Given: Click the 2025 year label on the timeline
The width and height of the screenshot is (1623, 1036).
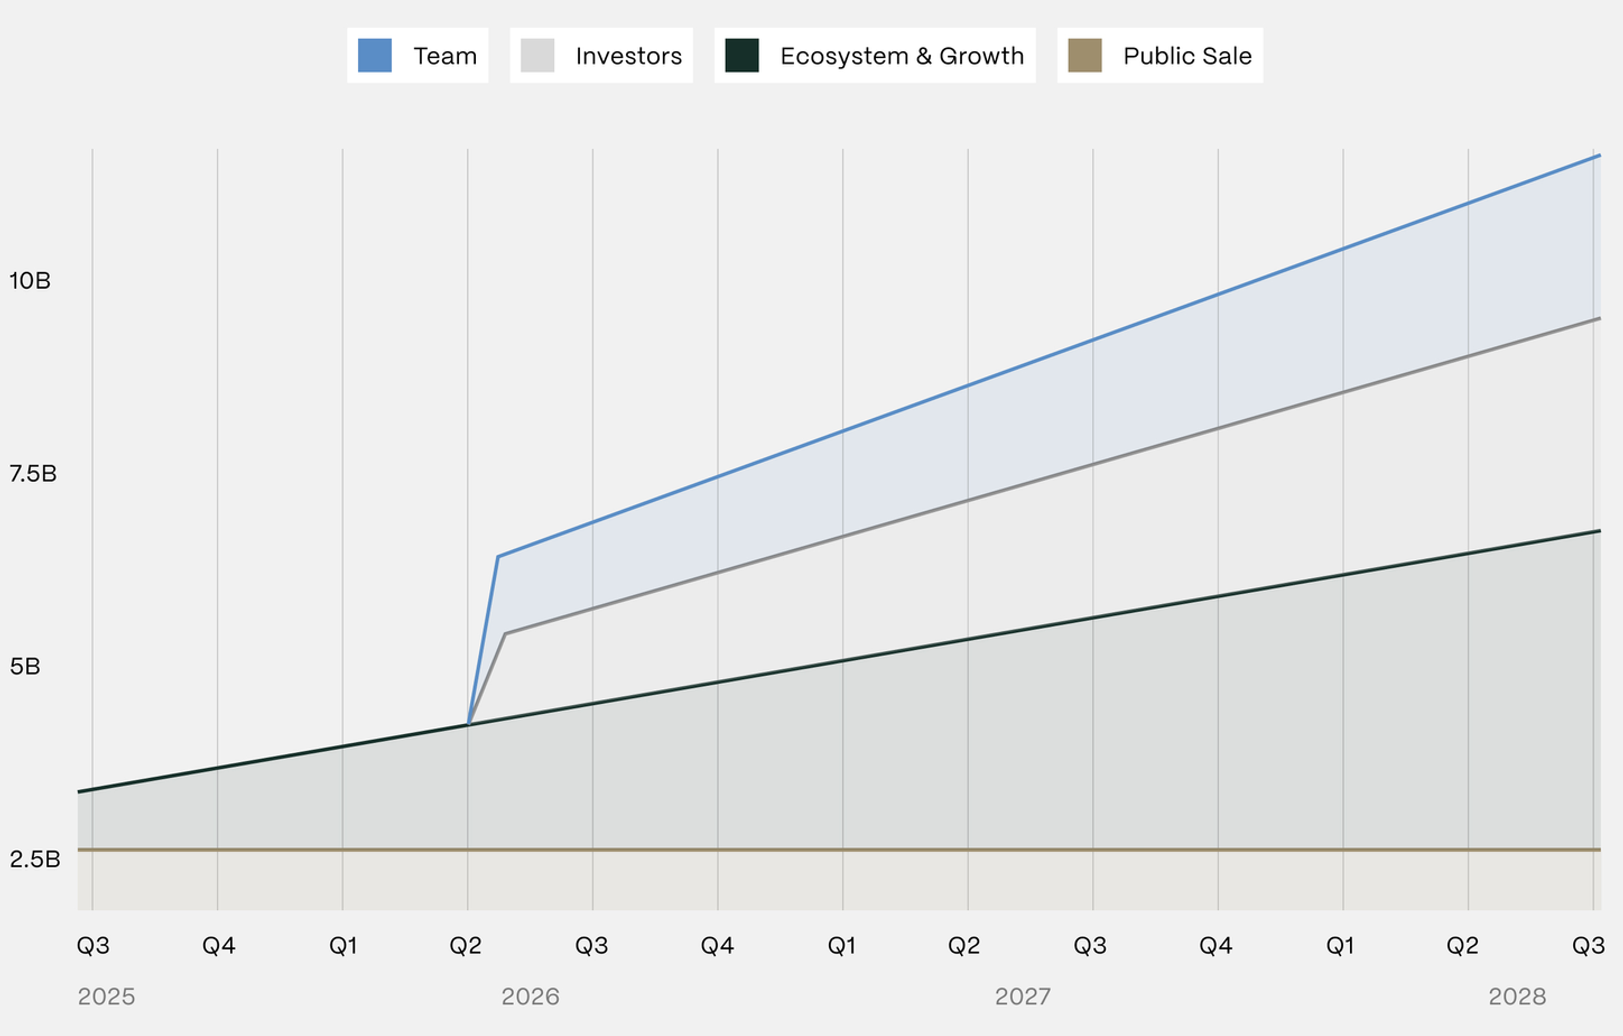Looking at the screenshot, I should click(106, 996).
